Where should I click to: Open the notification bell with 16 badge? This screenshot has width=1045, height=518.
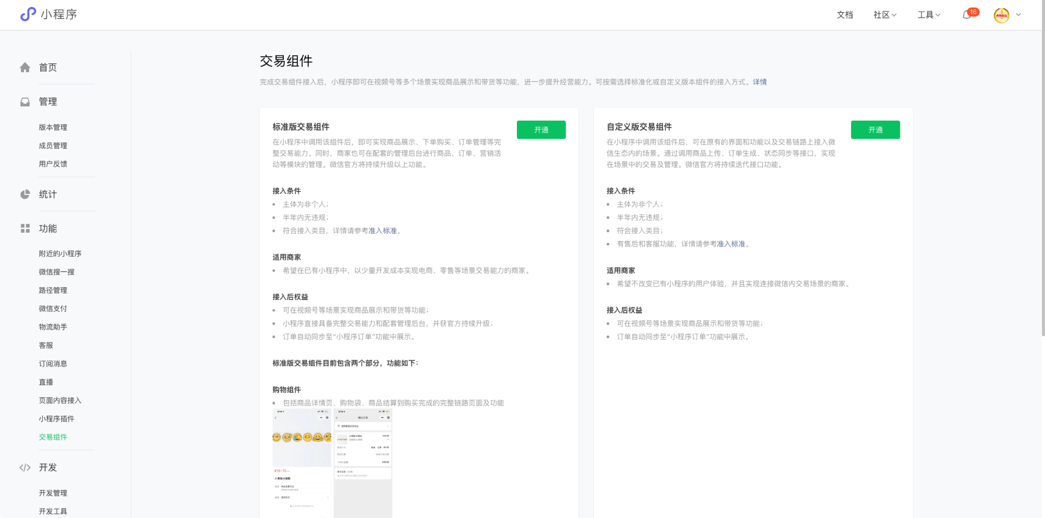tap(967, 15)
